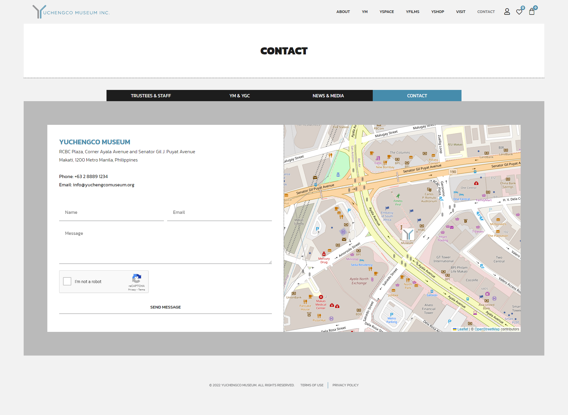Click the China Bank Savings map icon

click(x=508, y=179)
